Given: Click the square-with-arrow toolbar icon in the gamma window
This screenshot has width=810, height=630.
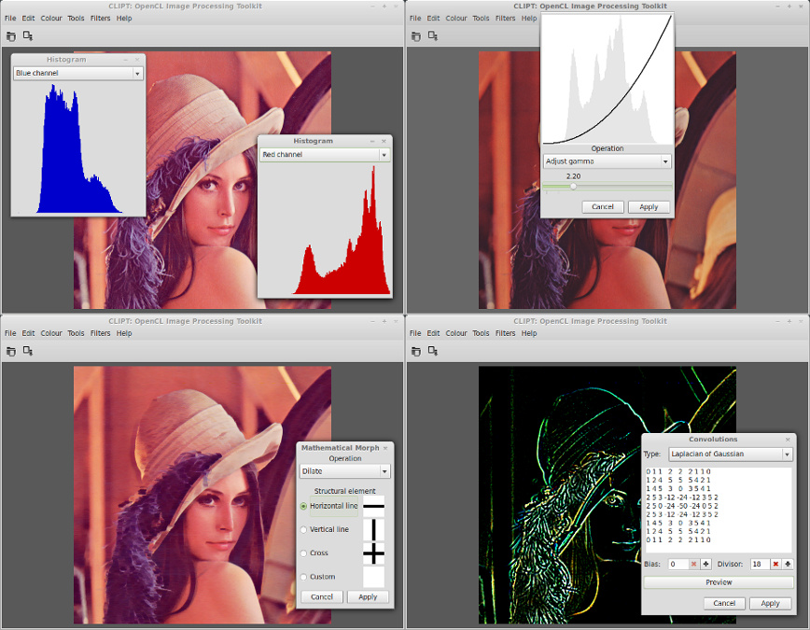Looking at the screenshot, I should pyautogui.click(x=433, y=36).
